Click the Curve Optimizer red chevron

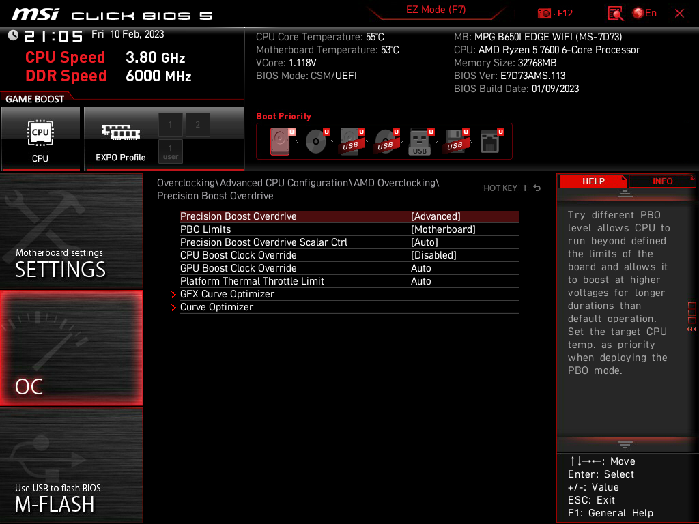[173, 308]
